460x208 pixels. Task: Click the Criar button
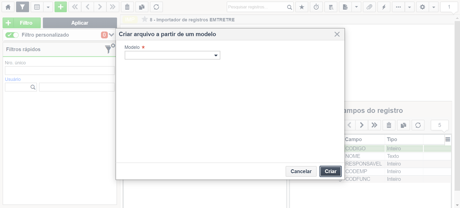coord(330,171)
